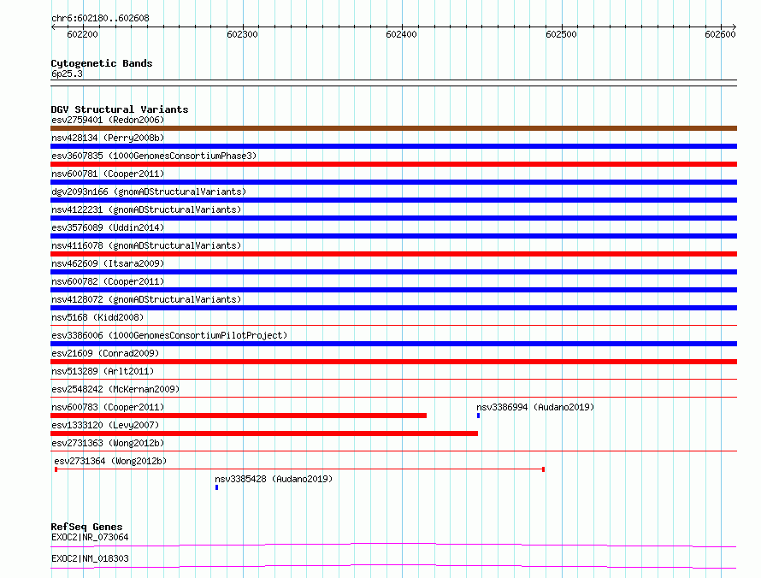Click nsv462609 (Itsara2009) variant label

(108, 263)
